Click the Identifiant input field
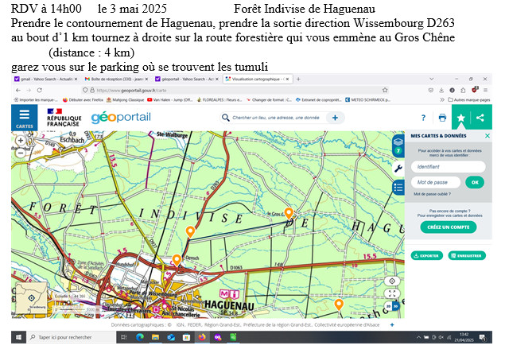505x357 pixels. click(x=449, y=167)
